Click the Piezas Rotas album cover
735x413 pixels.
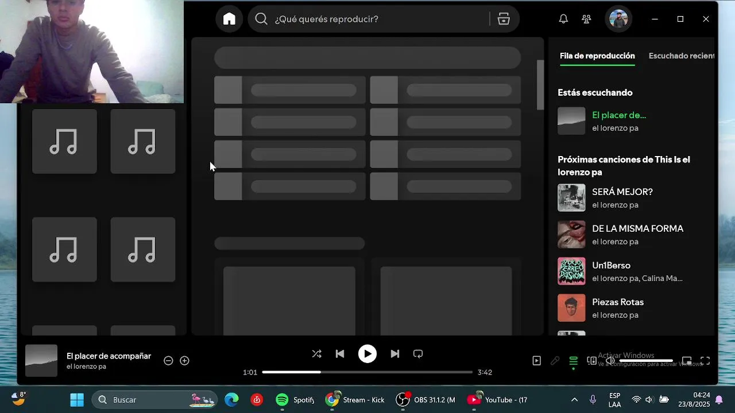coord(571,308)
